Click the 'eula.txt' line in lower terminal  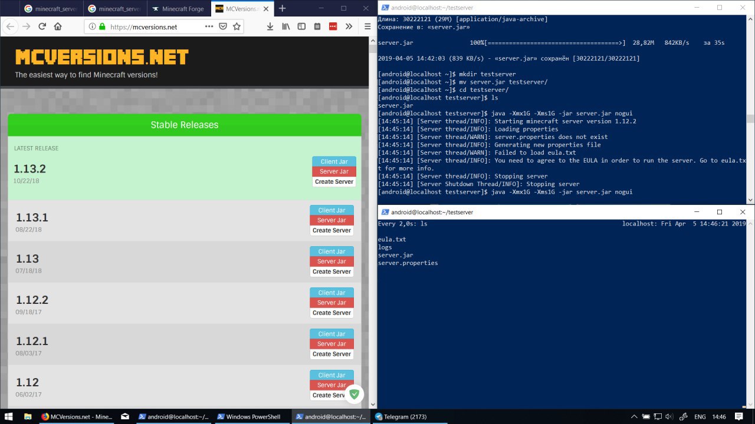pyautogui.click(x=392, y=240)
